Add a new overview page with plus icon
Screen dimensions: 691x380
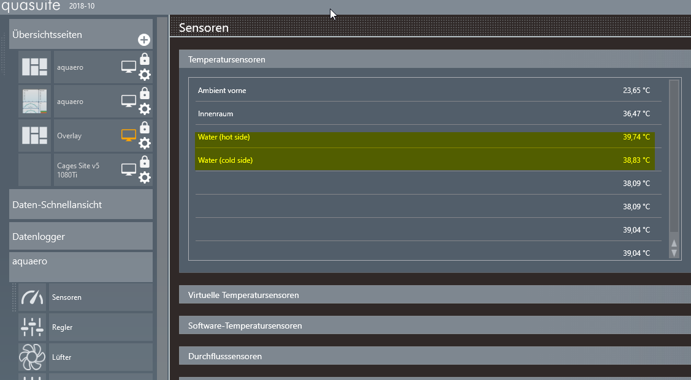(144, 40)
